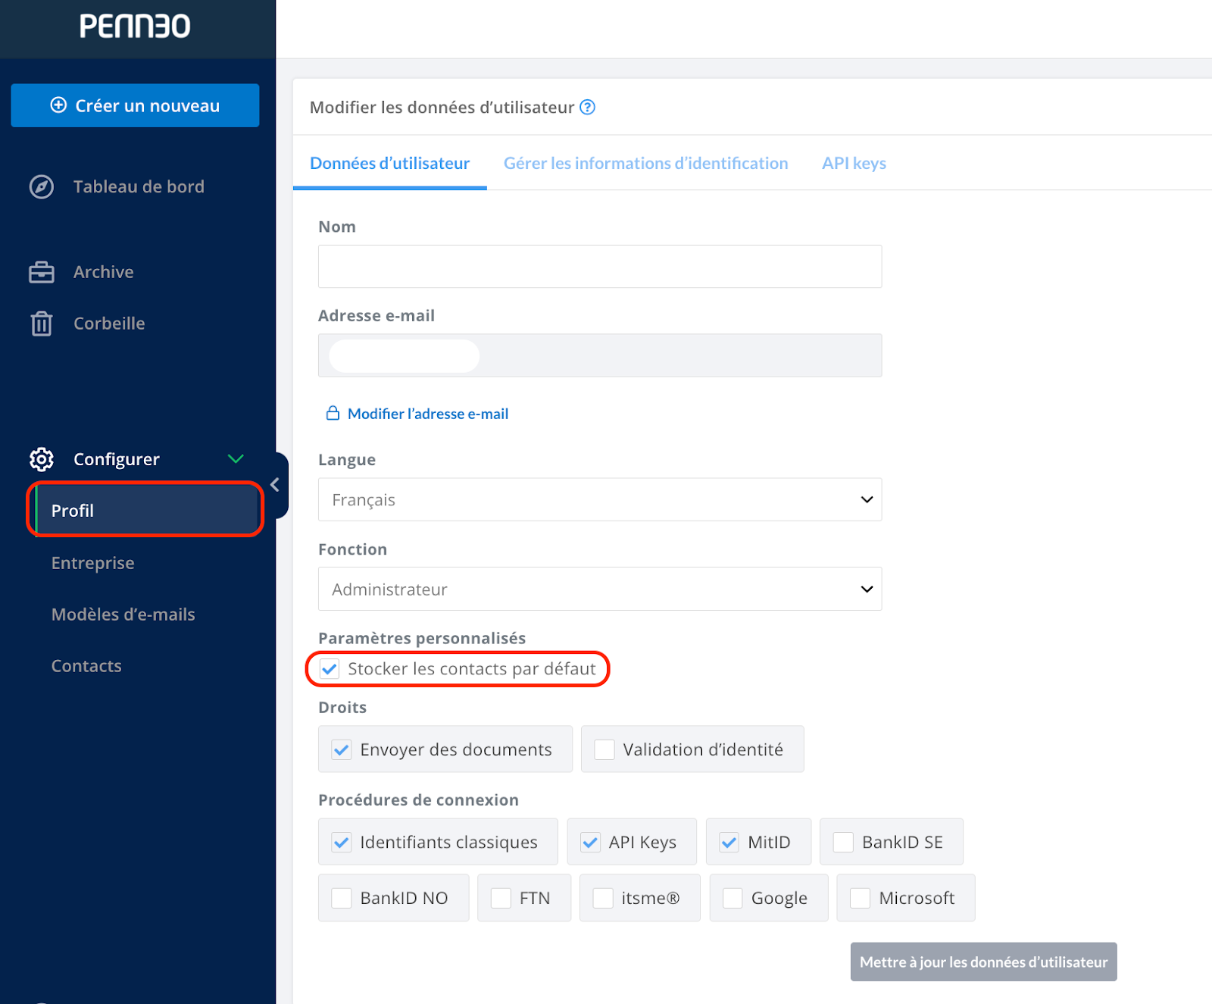The image size is (1212, 1004).
Task: Collapse the sidebar with the arrow handle
Action: (277, 485)
